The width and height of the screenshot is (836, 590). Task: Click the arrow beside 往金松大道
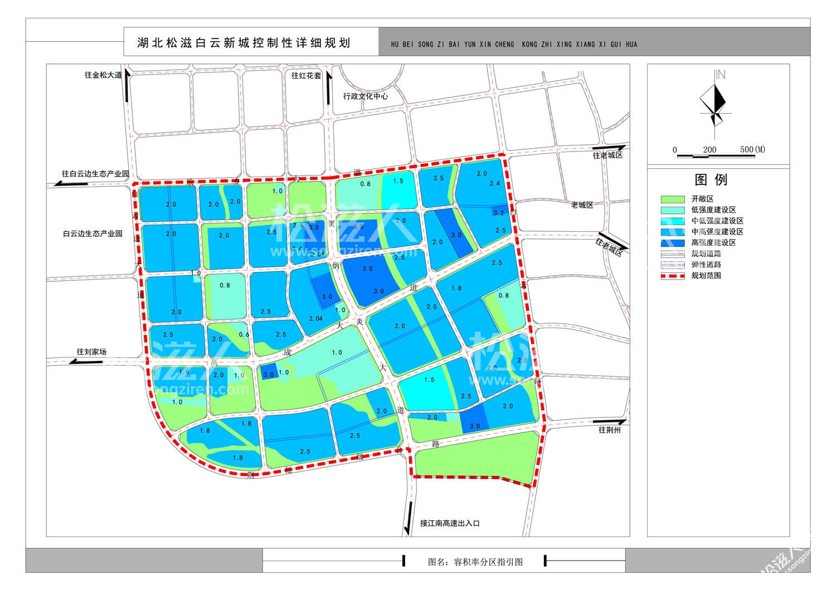point(128,85)
